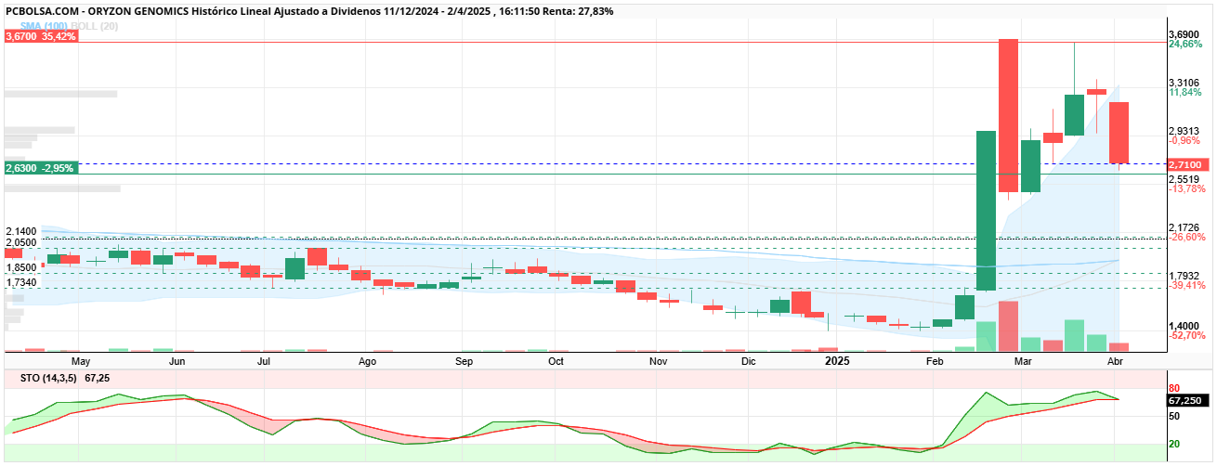The height and width of the screenshot is (466, 1217).
Task: Click the red 3,6700 35,42% price tag
Action: point(42,36)
